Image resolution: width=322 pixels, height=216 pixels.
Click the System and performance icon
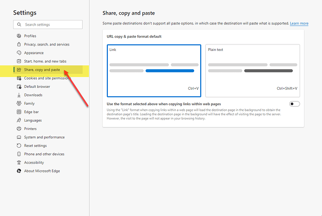pyautogui.click(x=19, y=137)
